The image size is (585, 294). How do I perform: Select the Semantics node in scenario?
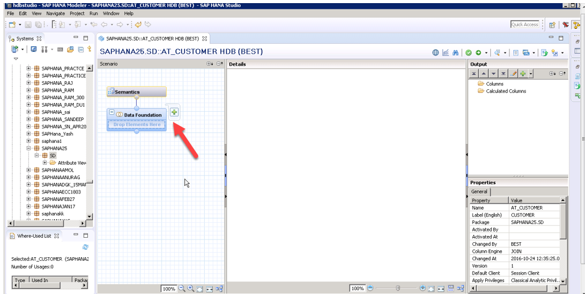(x=137, y=92)
